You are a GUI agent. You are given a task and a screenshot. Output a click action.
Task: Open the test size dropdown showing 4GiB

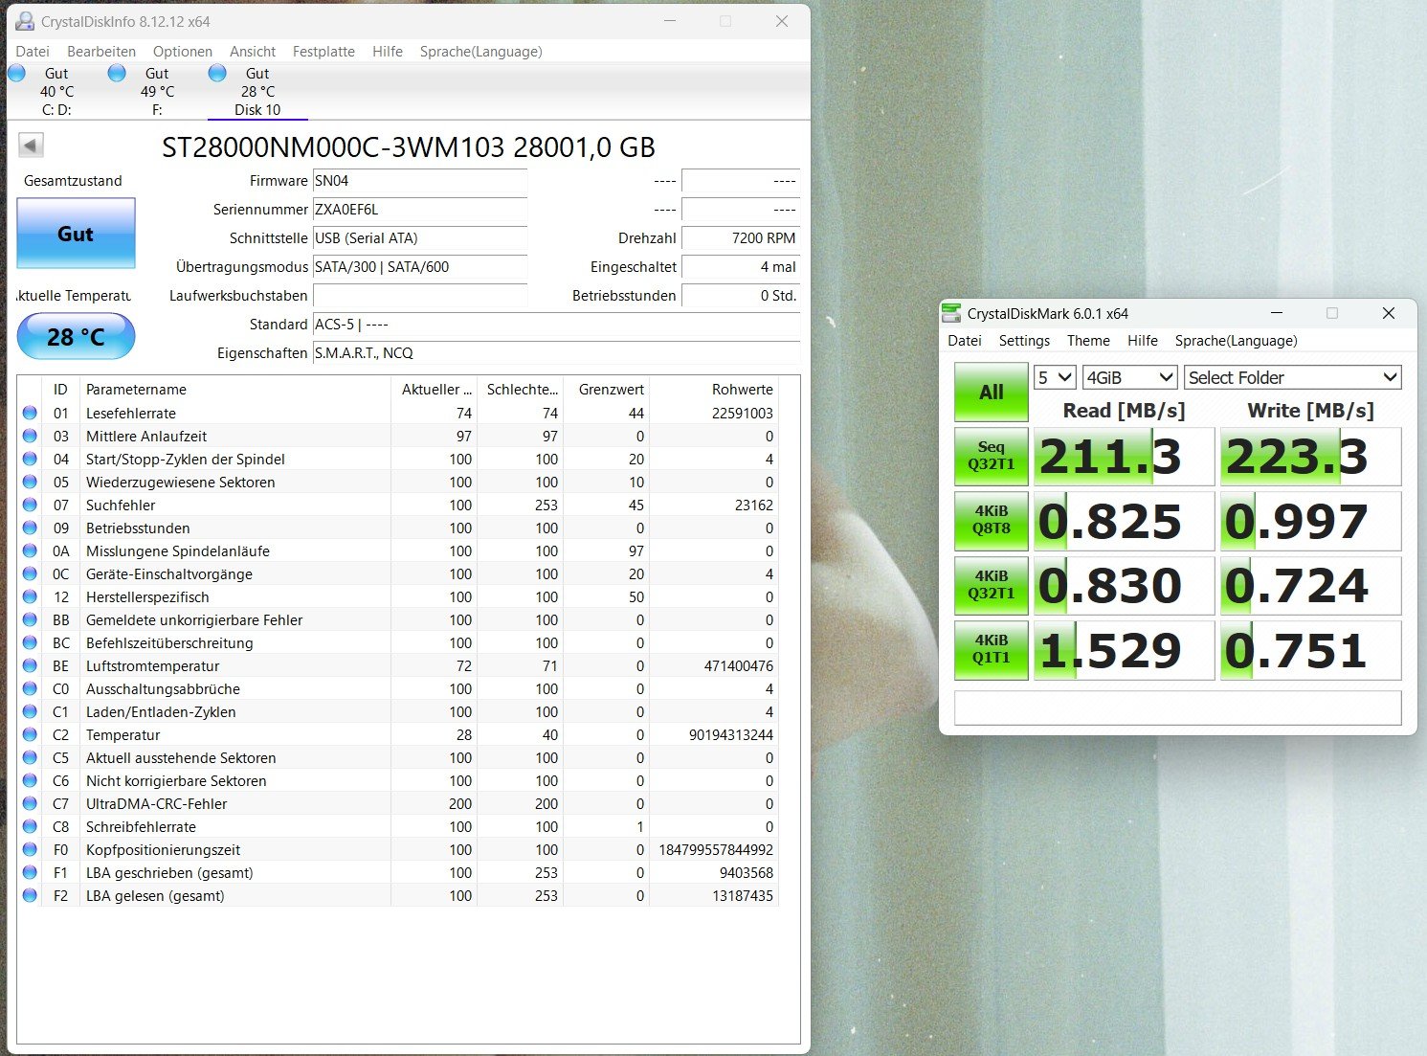point(1130,377)
